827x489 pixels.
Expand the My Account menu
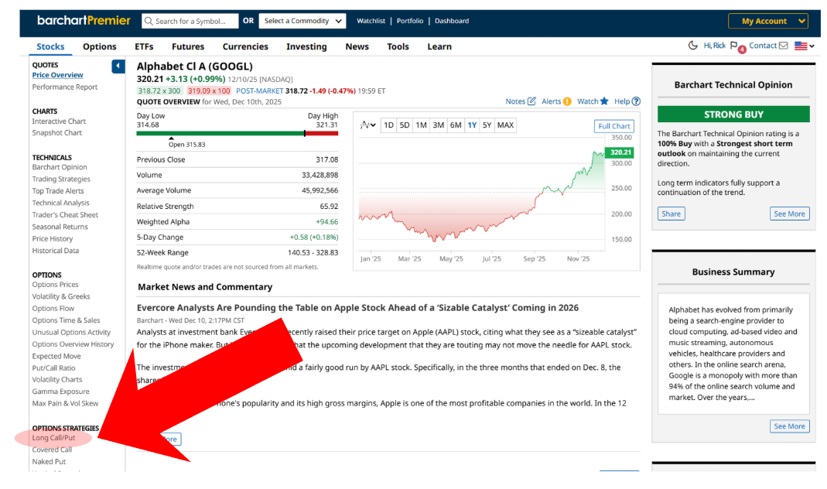click(768, 21)
